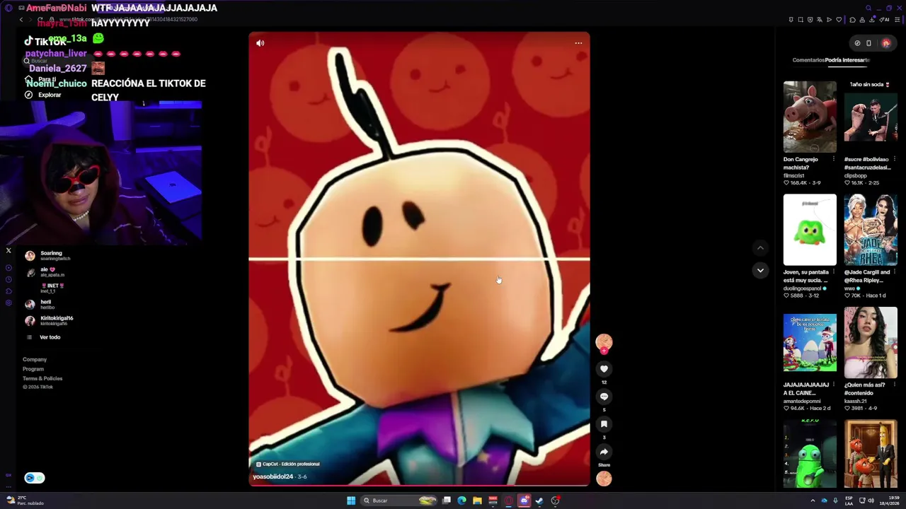Open the JAJAJA A EL CAINE video thumbnail
906x509 pixels.
click(x=810, y=342)
